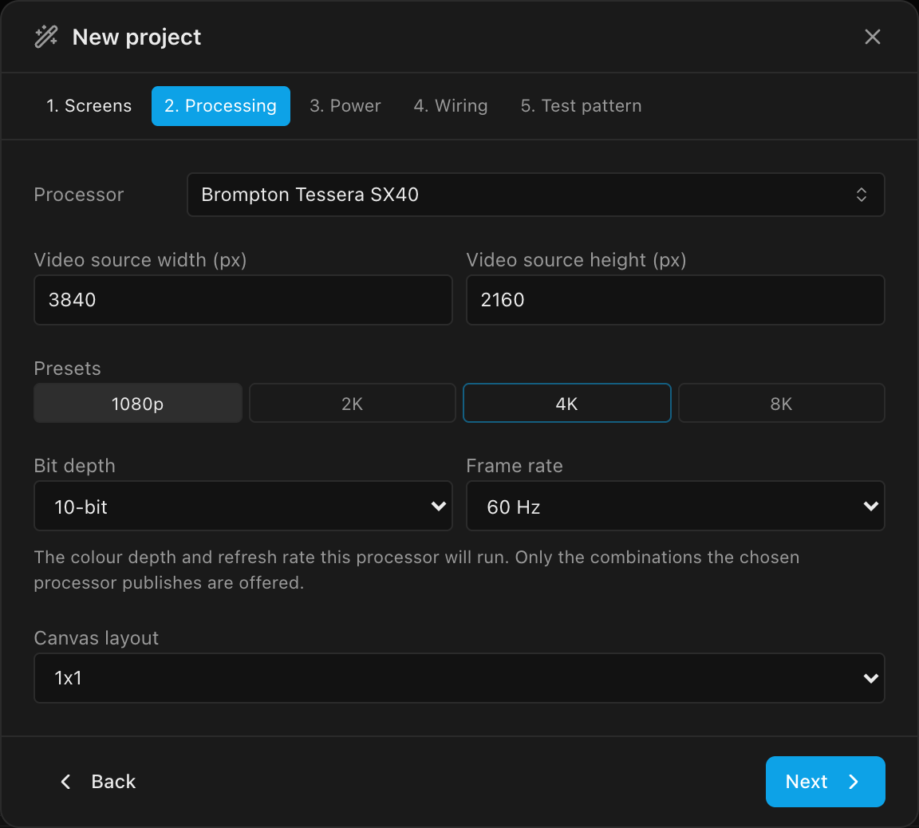Expand the Bit depth dropdown

click(243, 507)
